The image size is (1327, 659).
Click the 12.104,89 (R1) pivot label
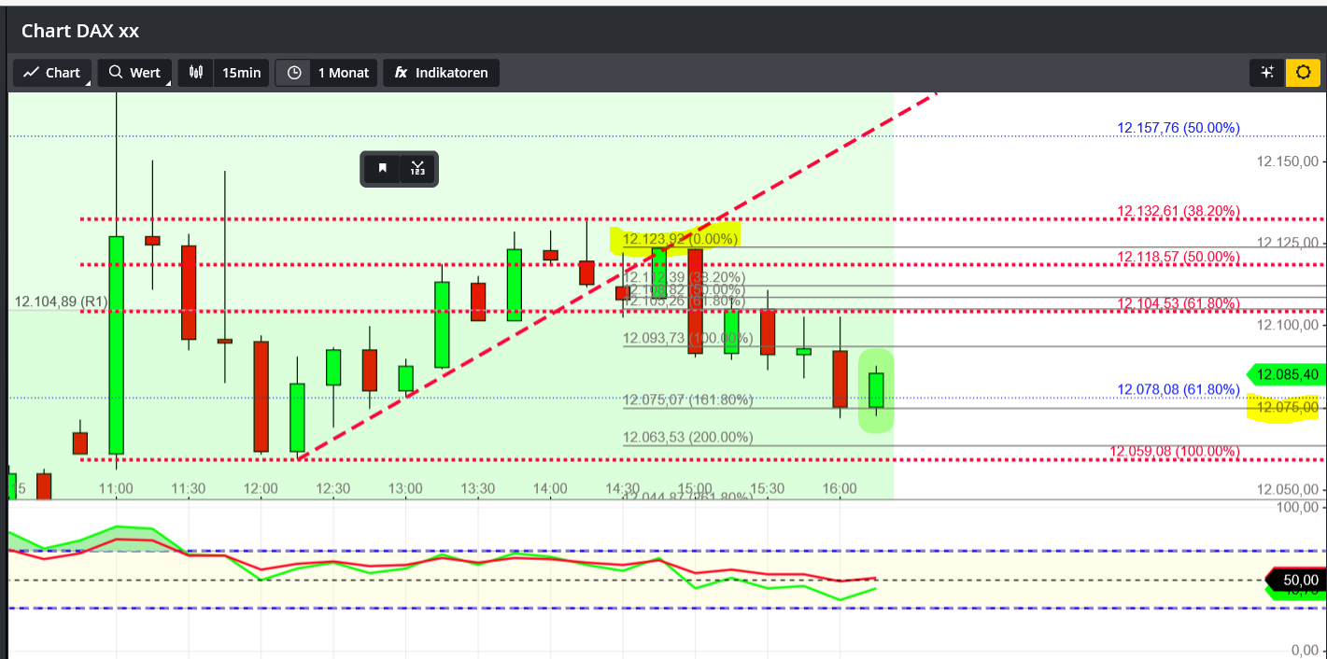62,301
